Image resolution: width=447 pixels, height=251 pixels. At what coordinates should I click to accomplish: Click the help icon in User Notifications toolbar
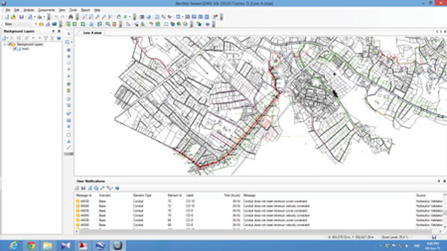tap(117, 188)
